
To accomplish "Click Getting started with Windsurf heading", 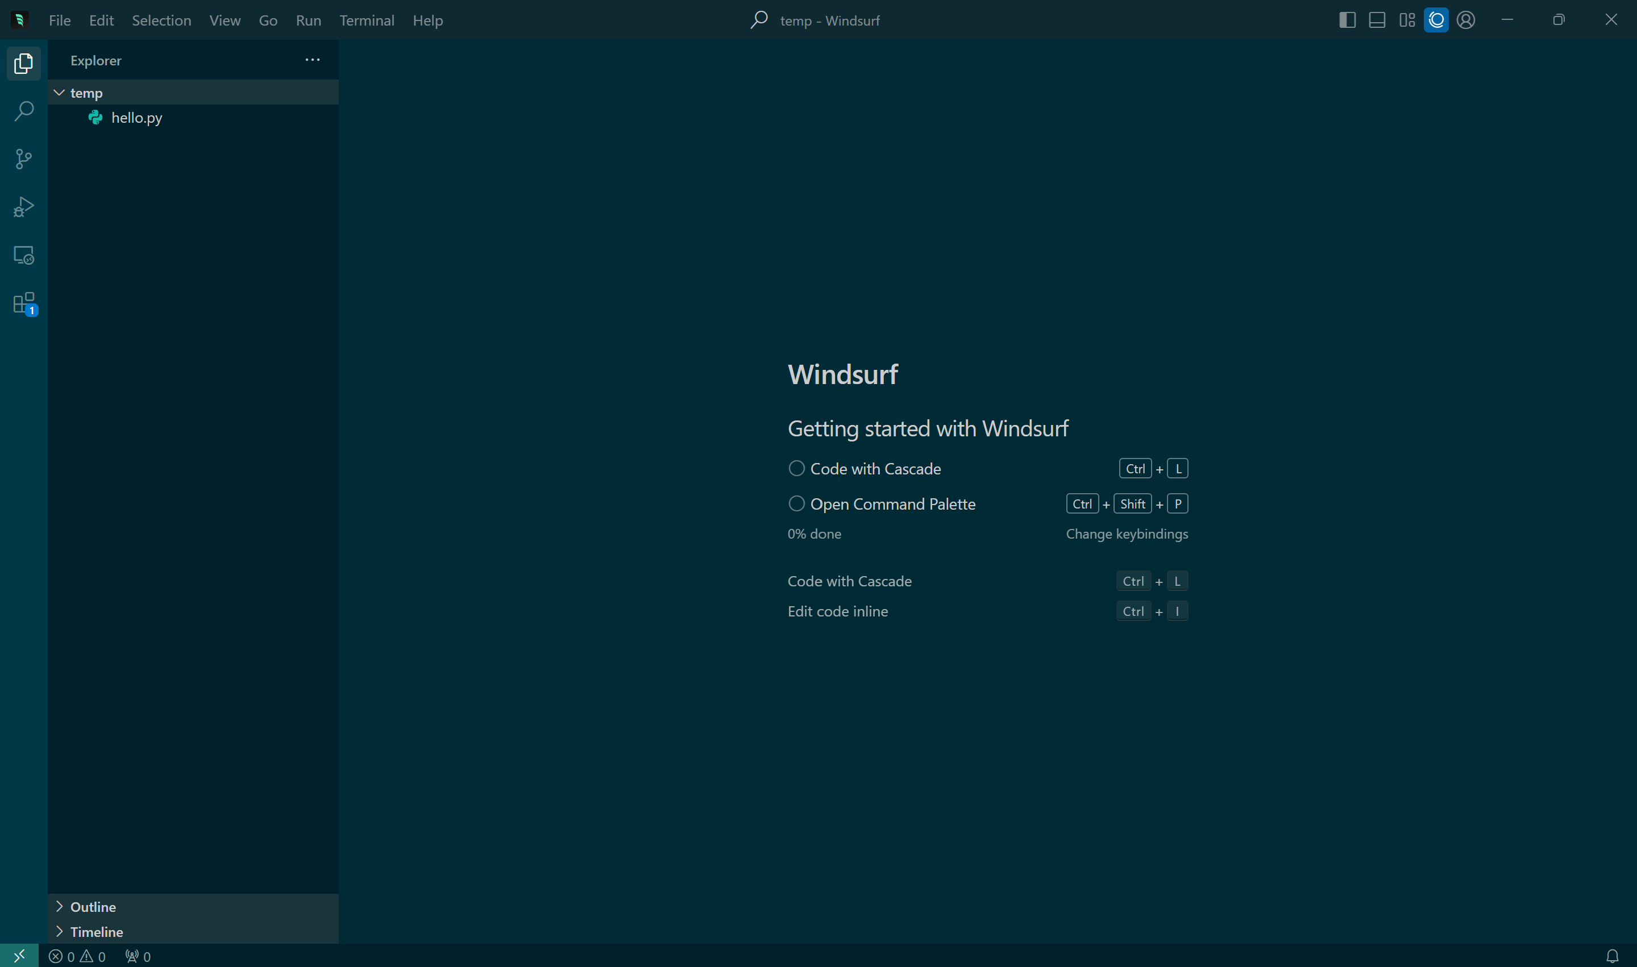I will (928, 428).
